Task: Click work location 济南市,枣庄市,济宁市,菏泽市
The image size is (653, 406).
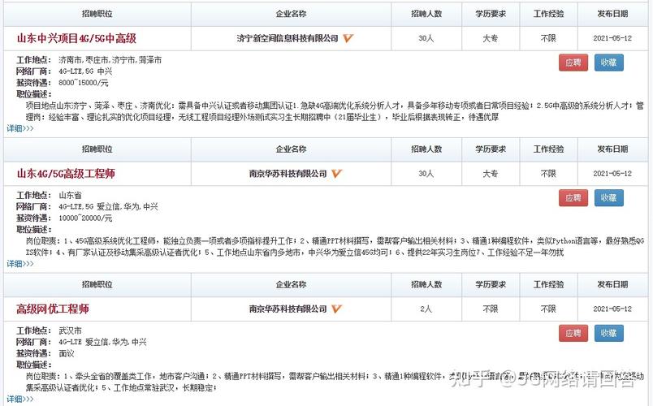Action: click(x=110, y=60)
